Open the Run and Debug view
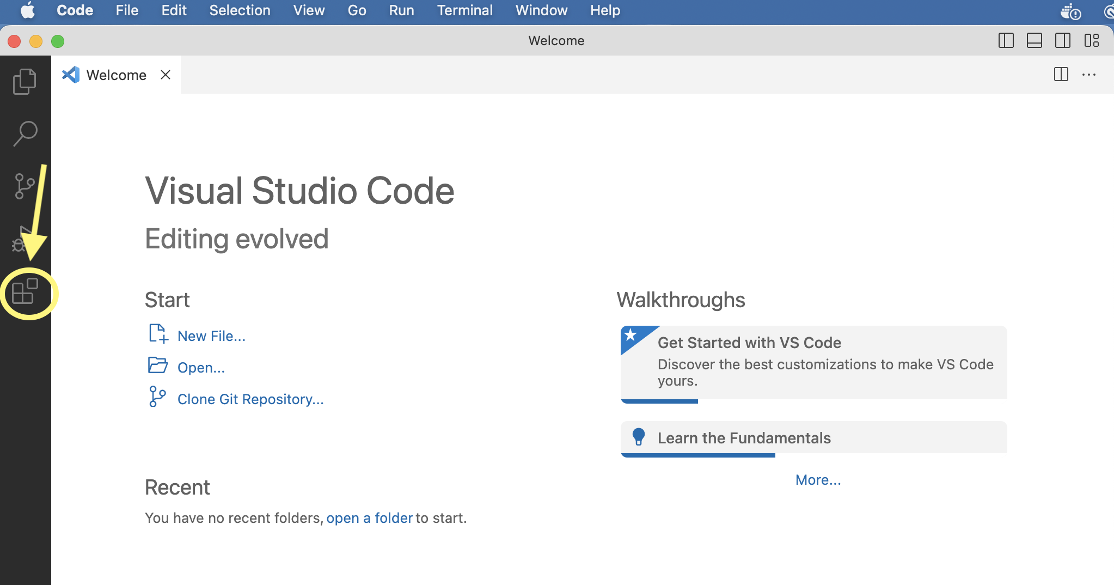Image resolution: width=1114 pixels, height=585 pixels. (x=21, y=240)
